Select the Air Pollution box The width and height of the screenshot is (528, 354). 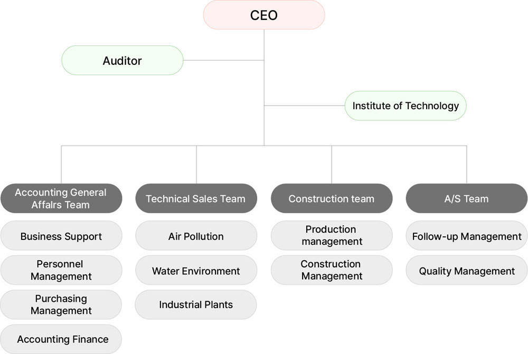(196, 236)
